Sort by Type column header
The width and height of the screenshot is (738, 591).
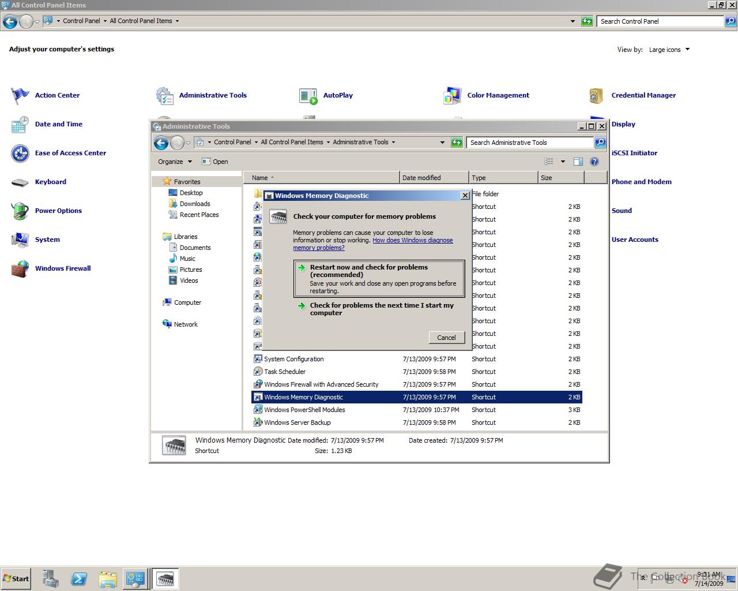coord(503,178)
